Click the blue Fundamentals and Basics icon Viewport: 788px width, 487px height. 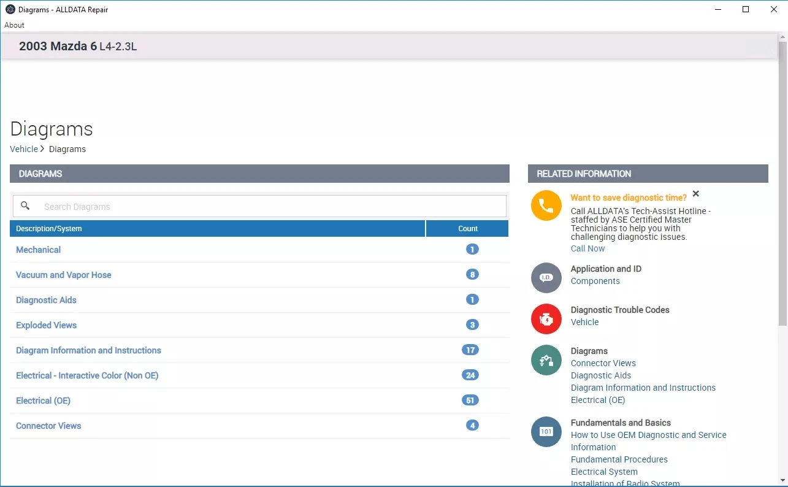coord(546,432)
